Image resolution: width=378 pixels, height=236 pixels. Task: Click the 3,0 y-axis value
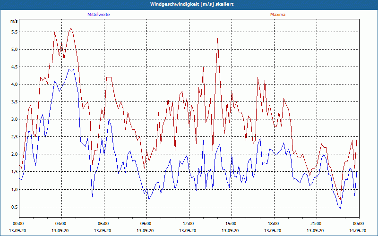[x=14, y=119]
